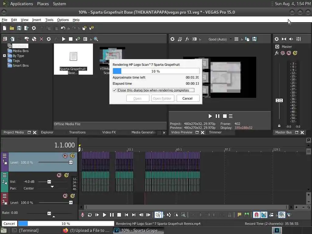312x234 pixels.
Task: Copy preview snapshot to clipboard
Action: tap(247, 39)
